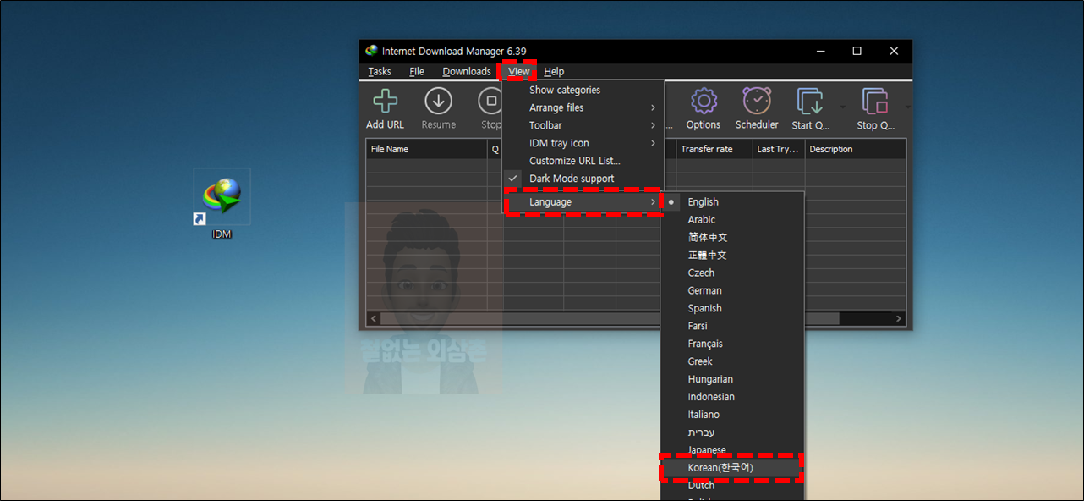Click the IDM logo in title bar
This screenshot has width=1084, height=501.
point(371,51)
